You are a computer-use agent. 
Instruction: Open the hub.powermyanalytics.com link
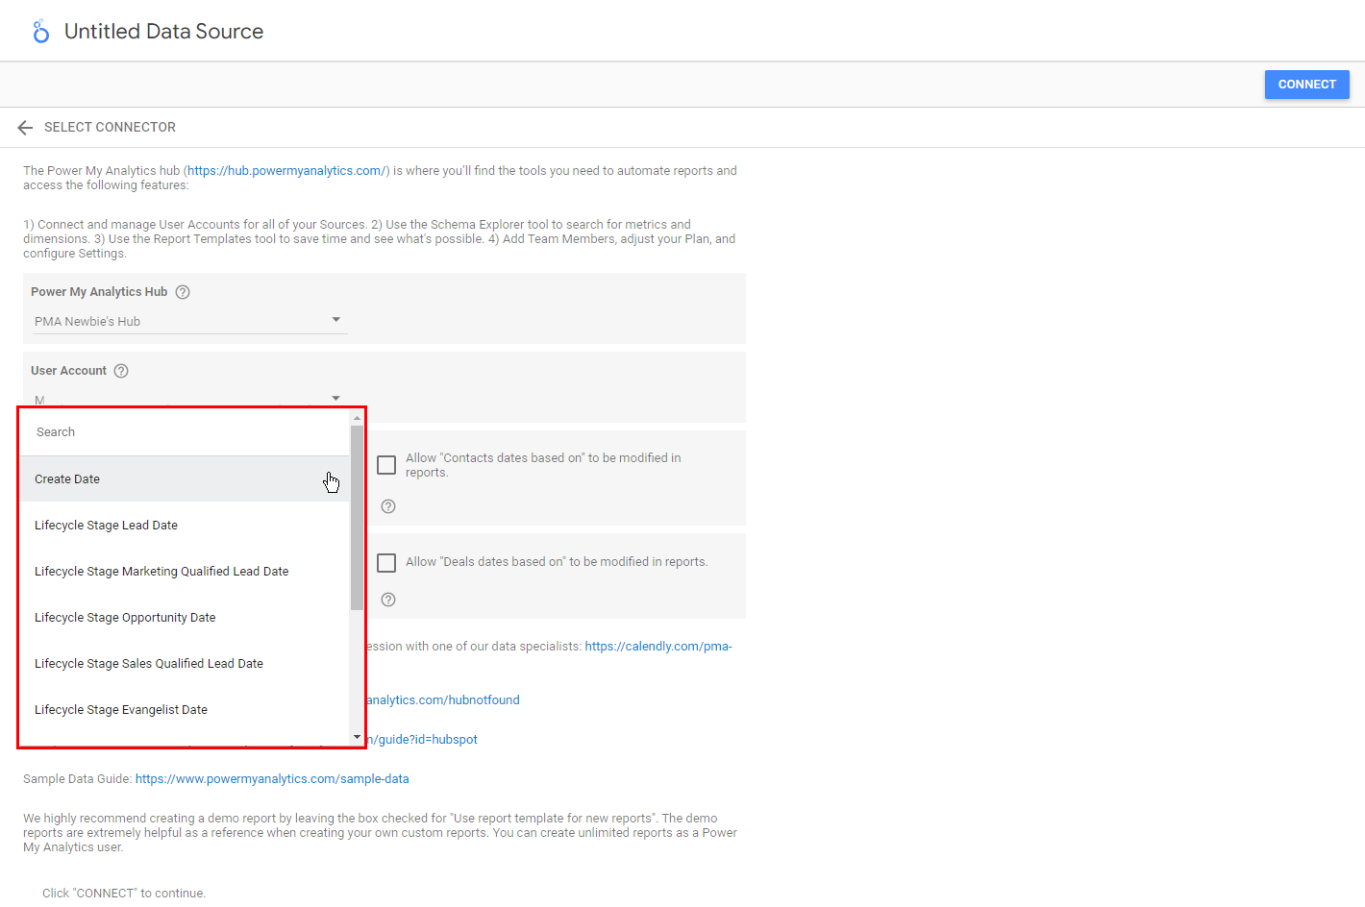286,171
